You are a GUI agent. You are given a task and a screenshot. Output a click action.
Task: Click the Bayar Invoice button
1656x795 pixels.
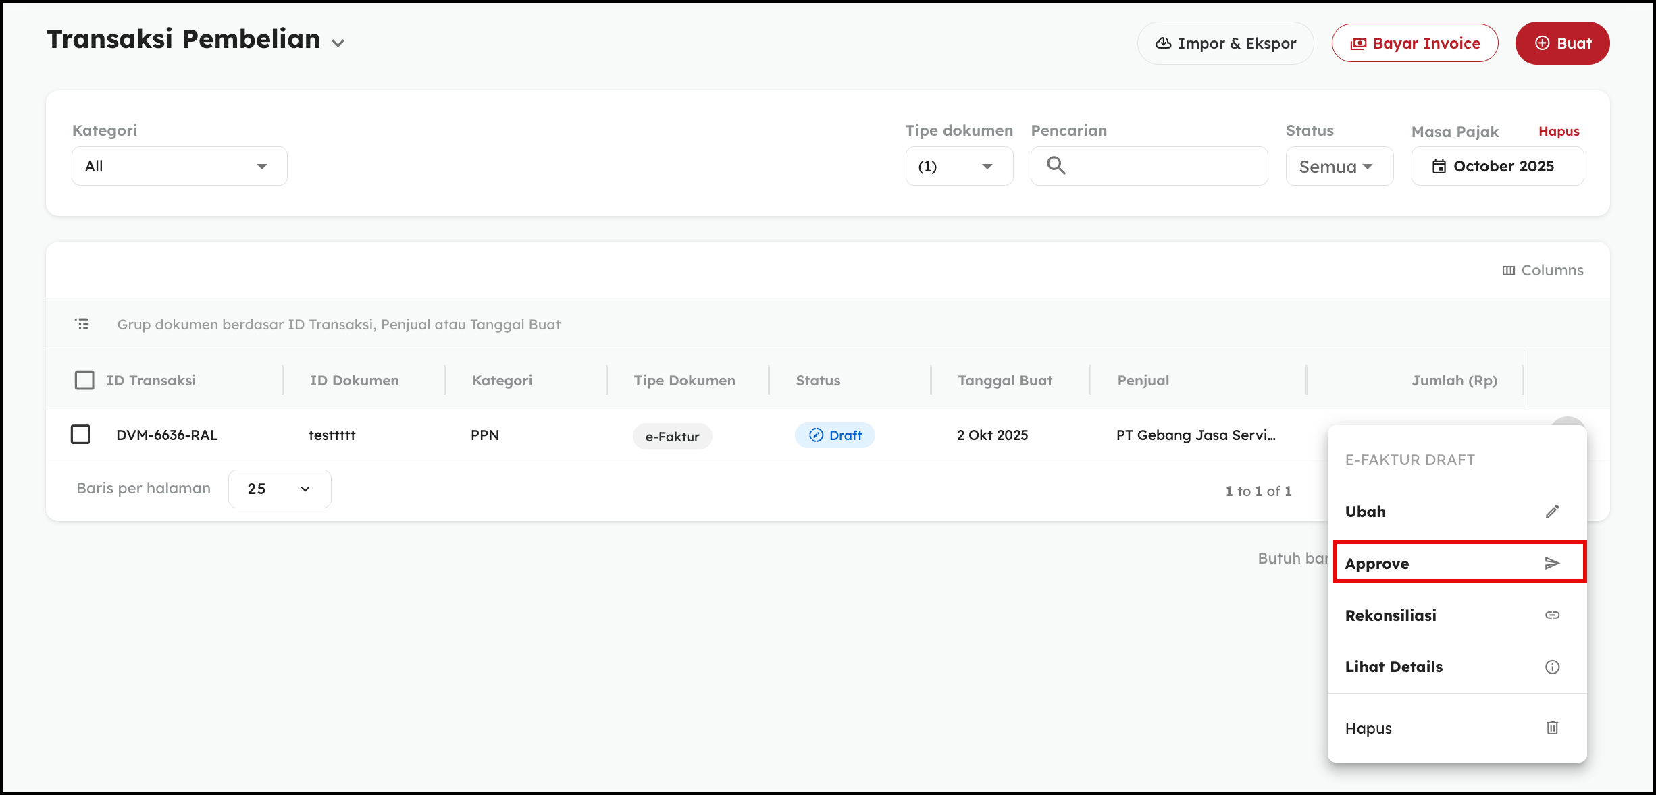(1415, 43)
